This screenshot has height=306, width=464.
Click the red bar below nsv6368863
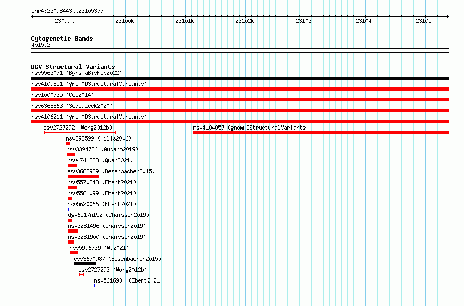(240, 111)
